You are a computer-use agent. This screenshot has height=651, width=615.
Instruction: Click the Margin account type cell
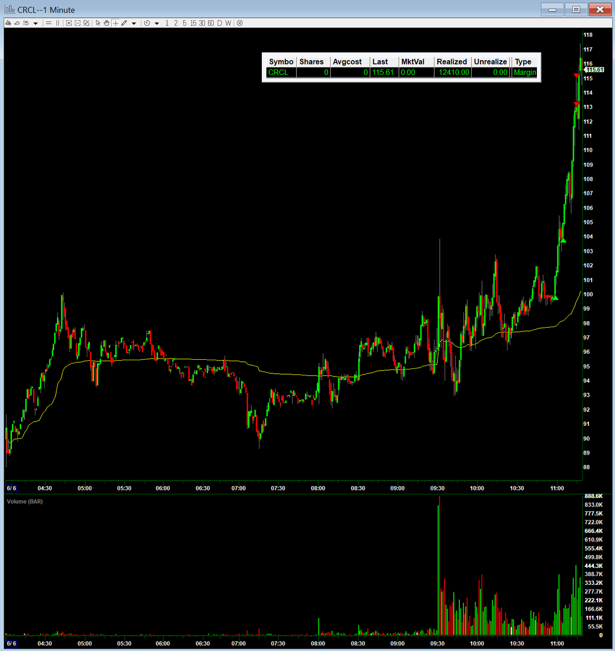tap(525, 72)
